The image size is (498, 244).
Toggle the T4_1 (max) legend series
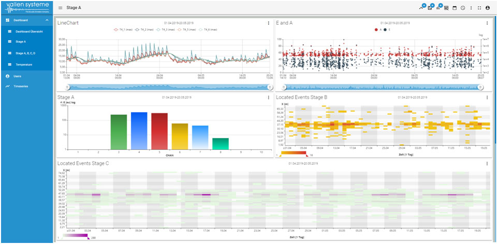point(123,29)
